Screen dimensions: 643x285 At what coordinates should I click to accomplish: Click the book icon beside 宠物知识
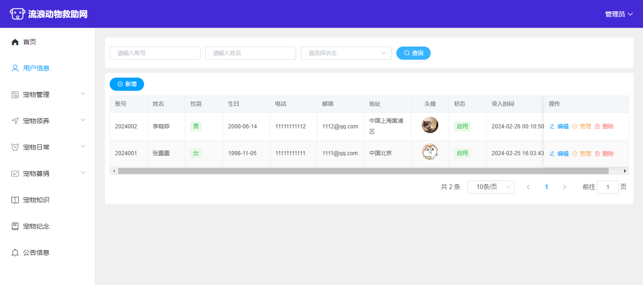click(15, 200)
